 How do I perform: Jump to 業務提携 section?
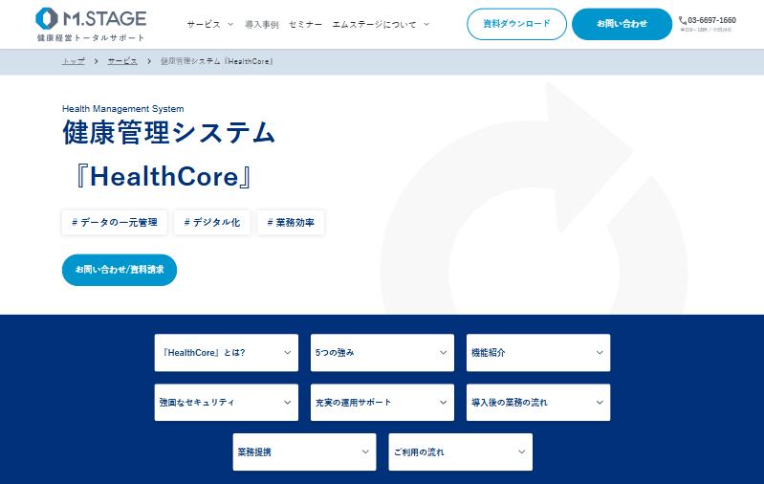(x=304, y=451)
